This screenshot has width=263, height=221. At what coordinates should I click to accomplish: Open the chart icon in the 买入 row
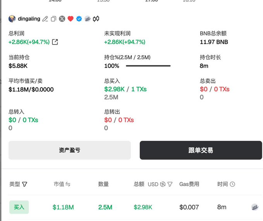pyautogui.click(x=254, y=207)
